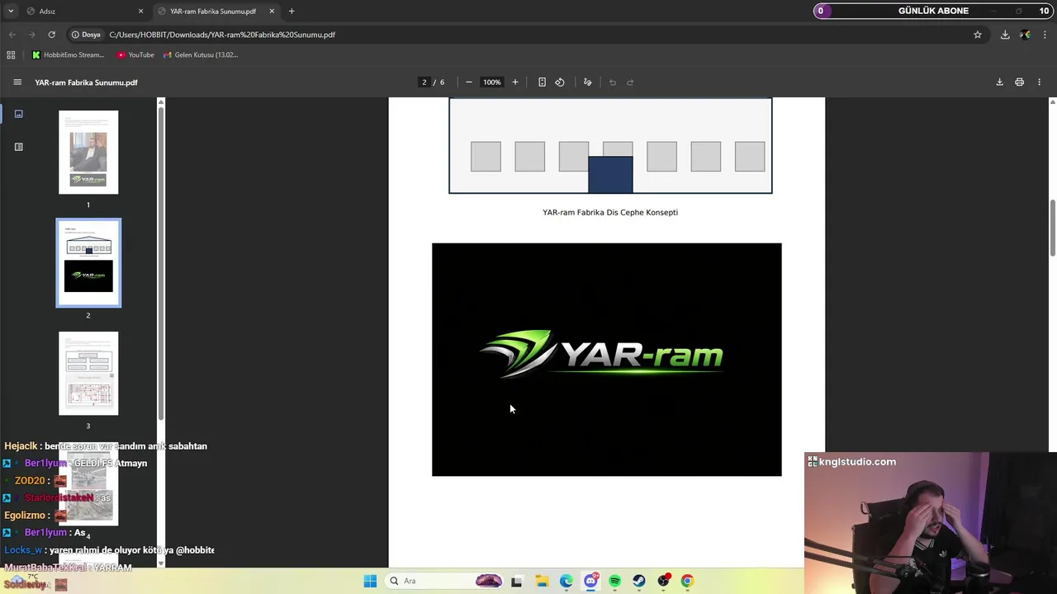Print the PDF document

(x=1019, y=82)
